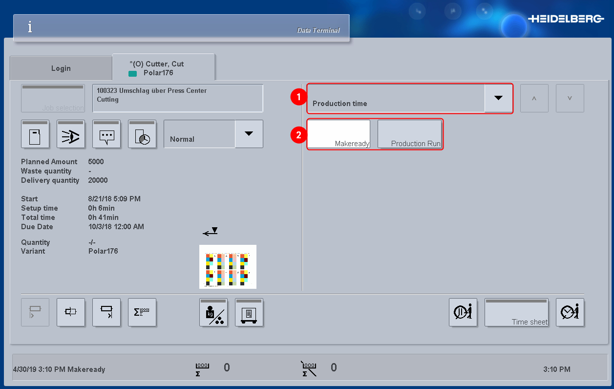Switch to Production Run mode

[410, 134]
